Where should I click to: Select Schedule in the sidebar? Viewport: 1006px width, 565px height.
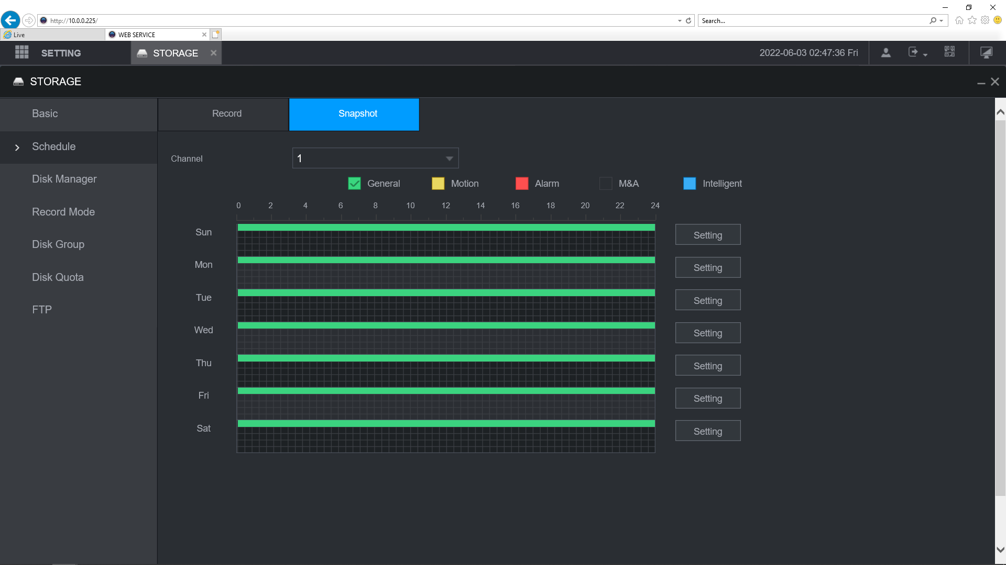[79, 147]
